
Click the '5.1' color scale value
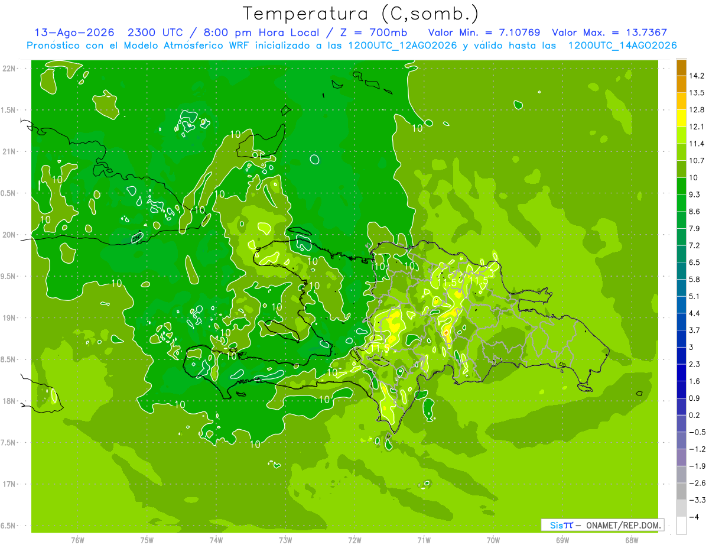(x=695, y=296)
